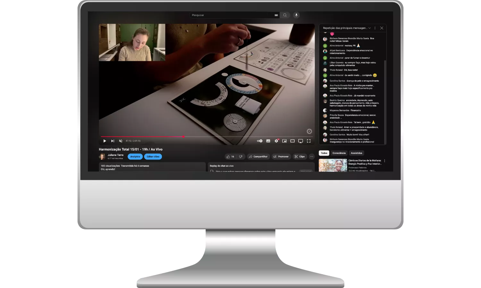
Task: Select the Consciência filter chip
Action: 339,153
